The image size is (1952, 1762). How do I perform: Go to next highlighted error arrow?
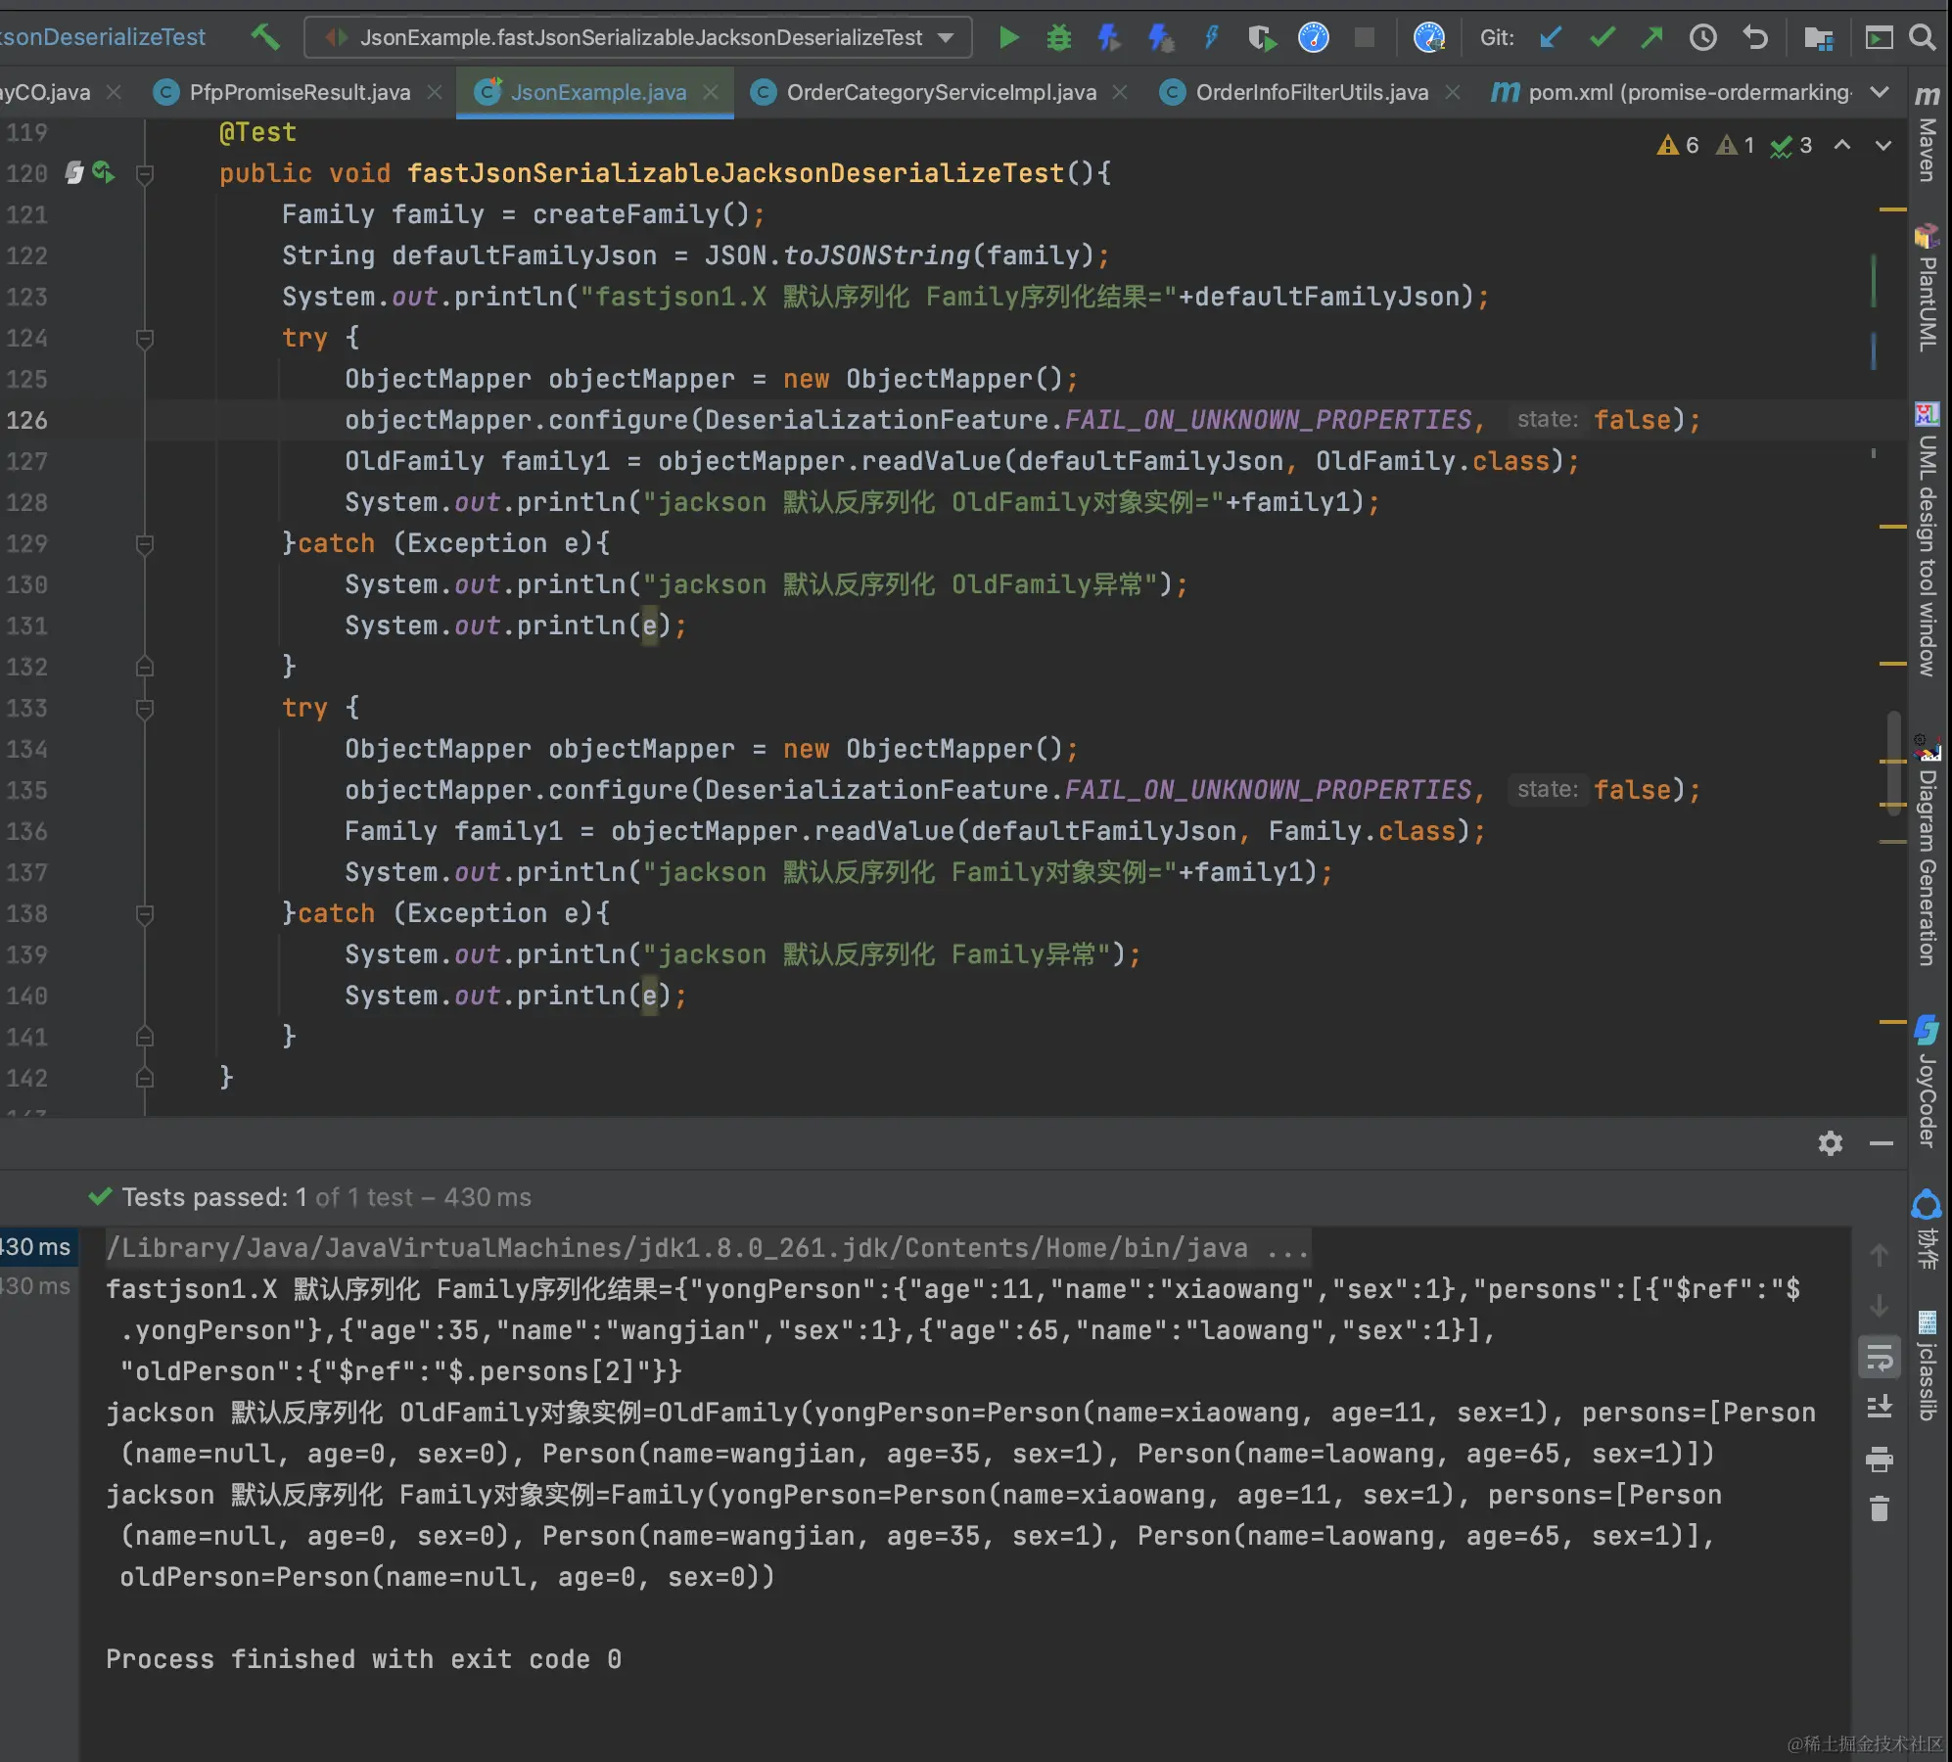pos(1883,145)
